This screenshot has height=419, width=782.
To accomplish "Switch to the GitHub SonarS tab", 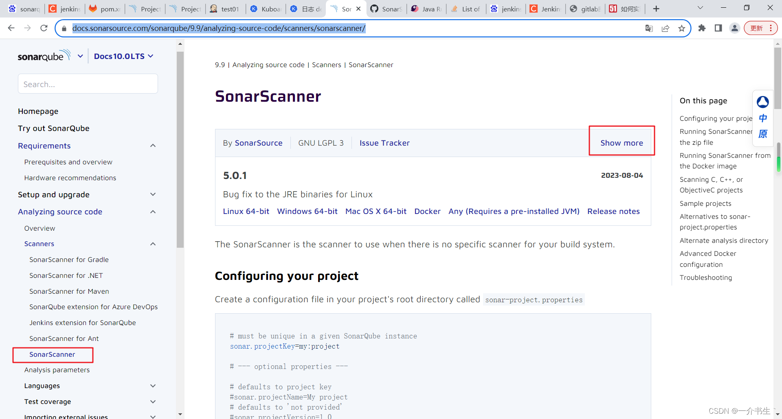I will [386, 9].
